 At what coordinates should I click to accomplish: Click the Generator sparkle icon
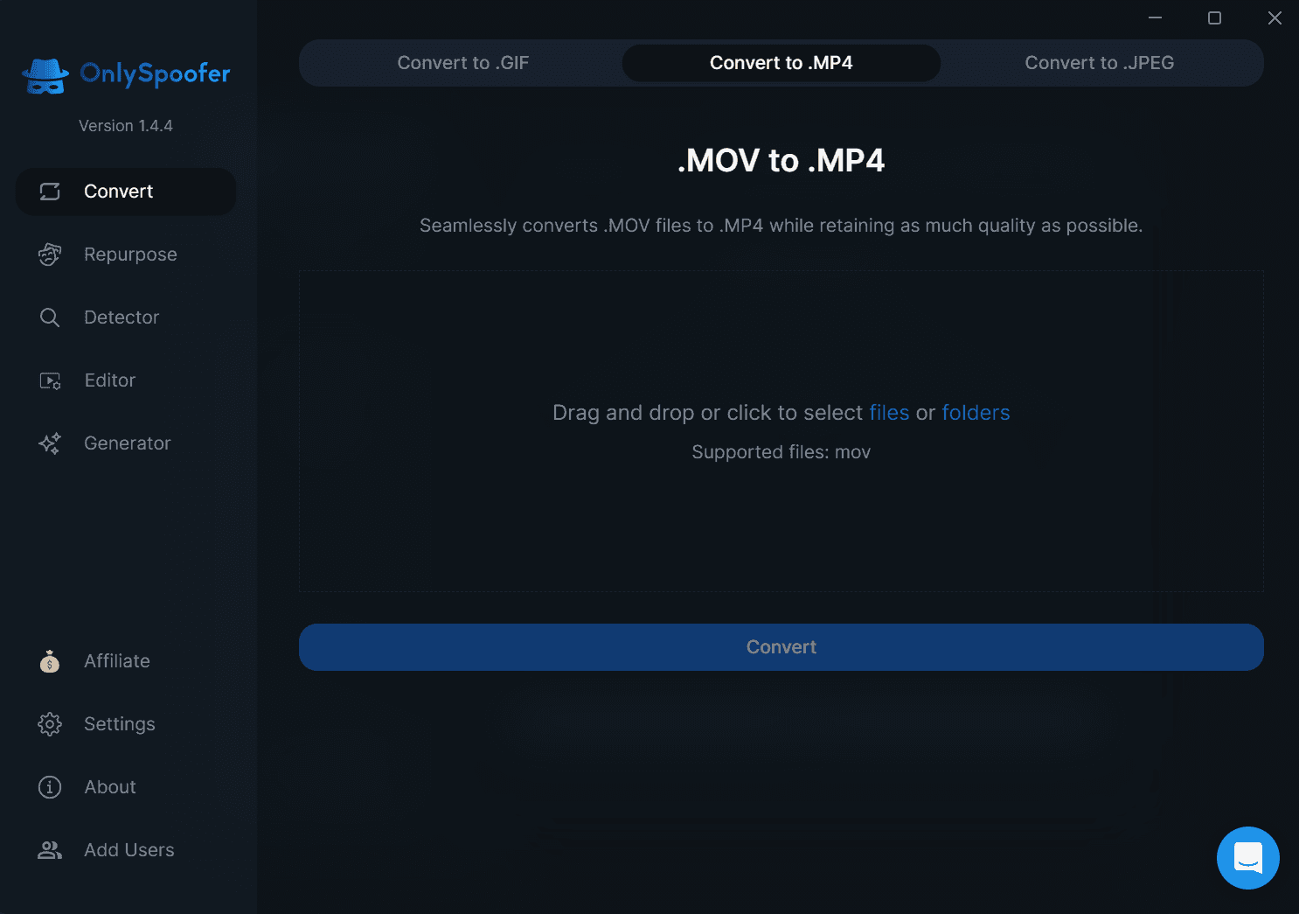(50, 443)
